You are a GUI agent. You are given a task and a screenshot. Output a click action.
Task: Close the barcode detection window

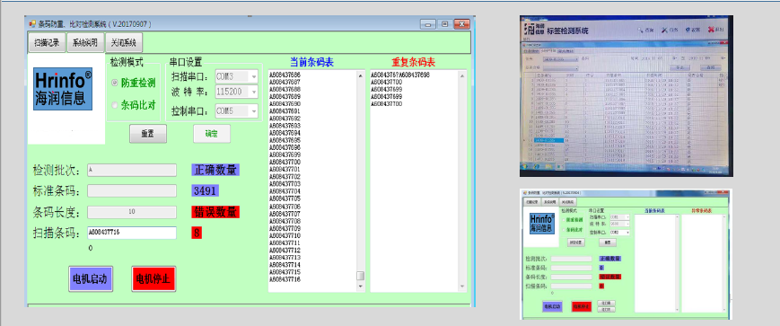[461, 23]
